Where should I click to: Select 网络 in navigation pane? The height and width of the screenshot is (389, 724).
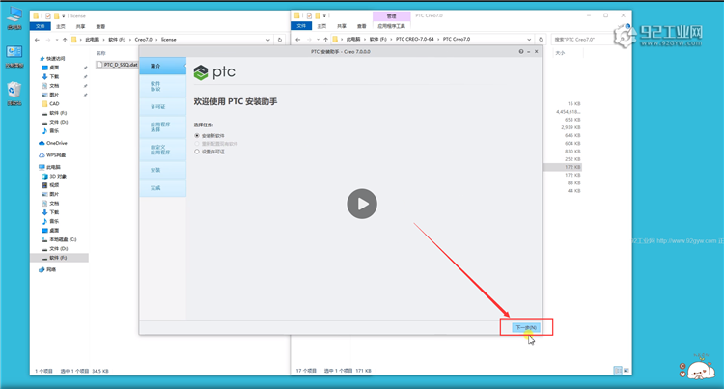47,269
